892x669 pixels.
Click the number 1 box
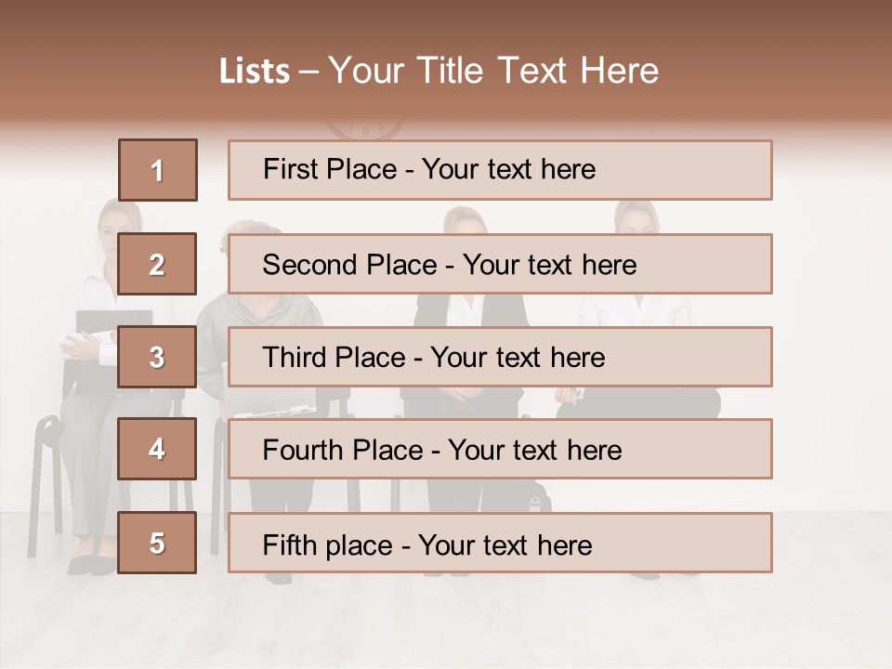click(158, 170)
